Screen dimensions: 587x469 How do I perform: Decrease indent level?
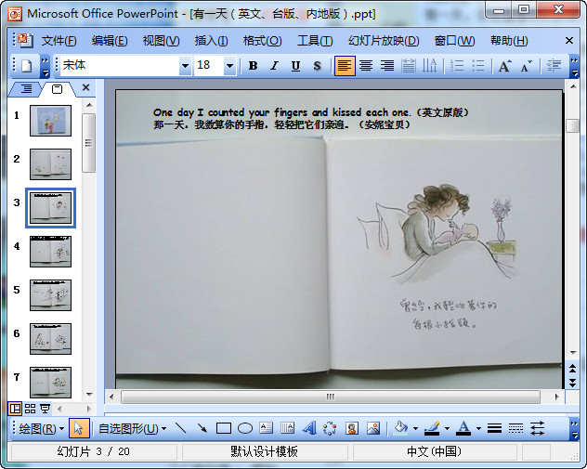click(554, 66)
